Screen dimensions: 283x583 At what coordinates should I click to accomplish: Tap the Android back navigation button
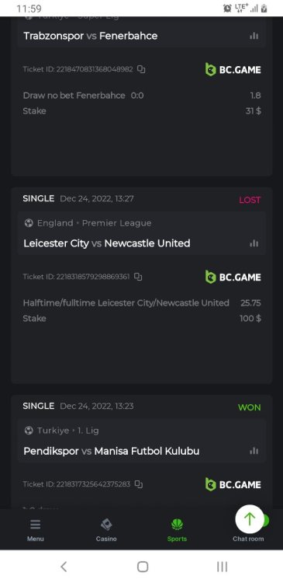pos(64,567)
